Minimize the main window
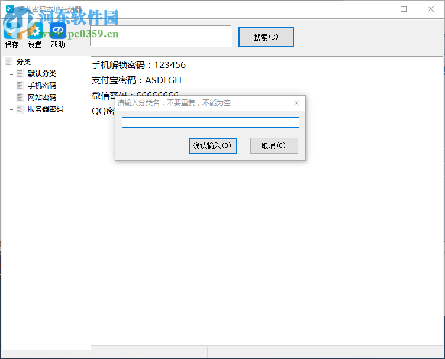Screen dimensions: 445x359 [377, 9]
